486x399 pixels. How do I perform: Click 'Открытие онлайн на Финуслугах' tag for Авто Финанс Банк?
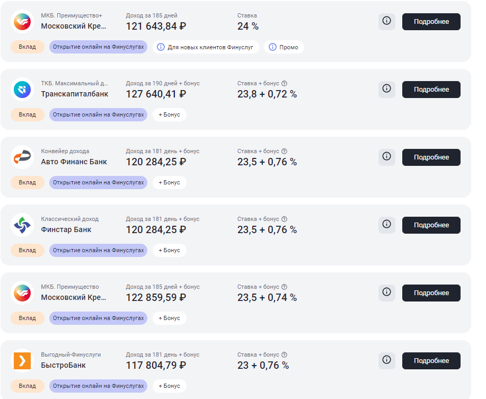(98, 182)
